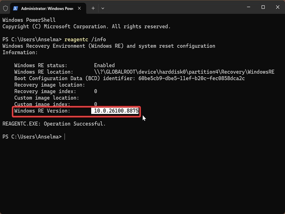Click the 'Custom image location:' label
This screenshot has width=285, height=214.
[47, 98]
